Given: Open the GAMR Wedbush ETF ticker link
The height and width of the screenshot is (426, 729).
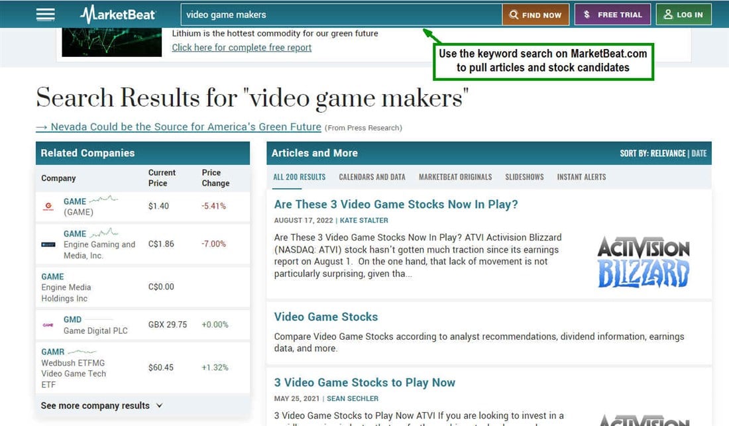Looking at the screenshot, I should pos(52,352).
